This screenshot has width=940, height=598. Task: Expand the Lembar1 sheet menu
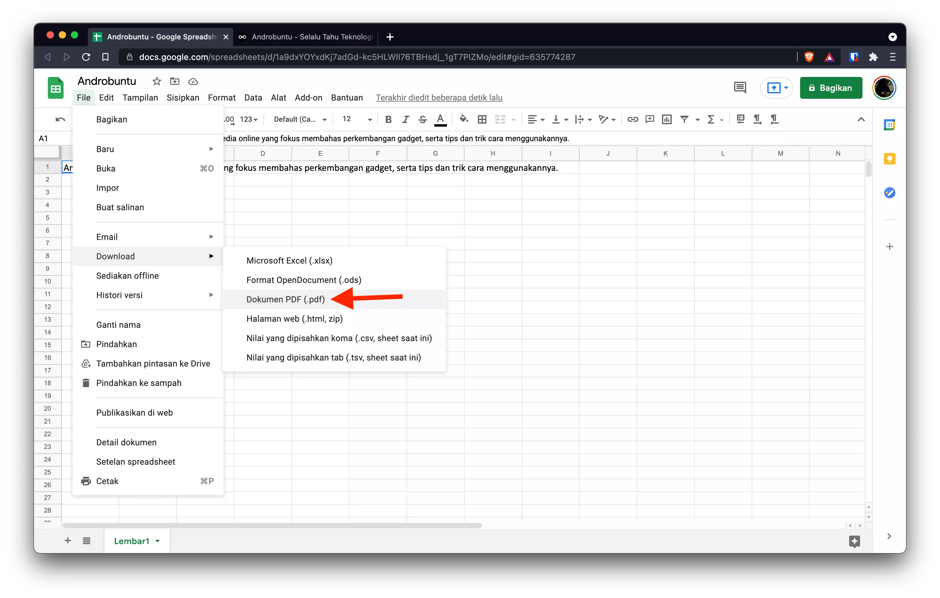[x=158, y=541]
